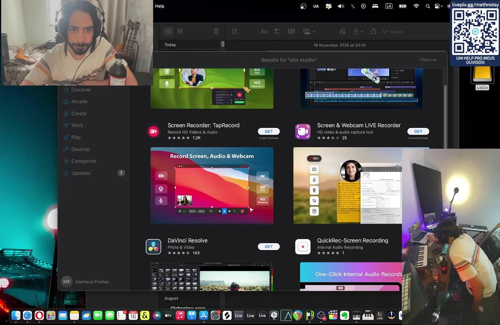Open Evernote from the Dock
Screen dimensions: 500x325
[x=344, y=316]
